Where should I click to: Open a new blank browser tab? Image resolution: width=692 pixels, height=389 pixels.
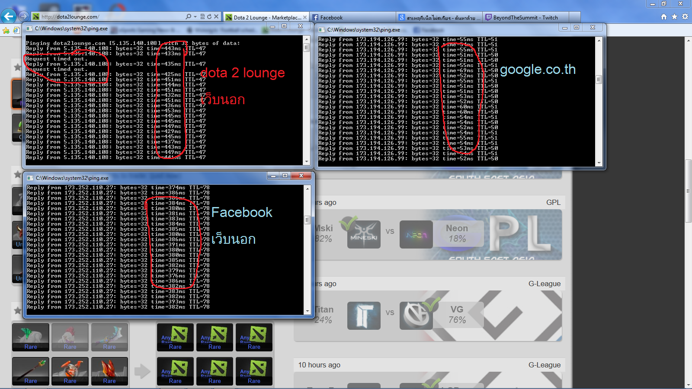pos(575,17)
